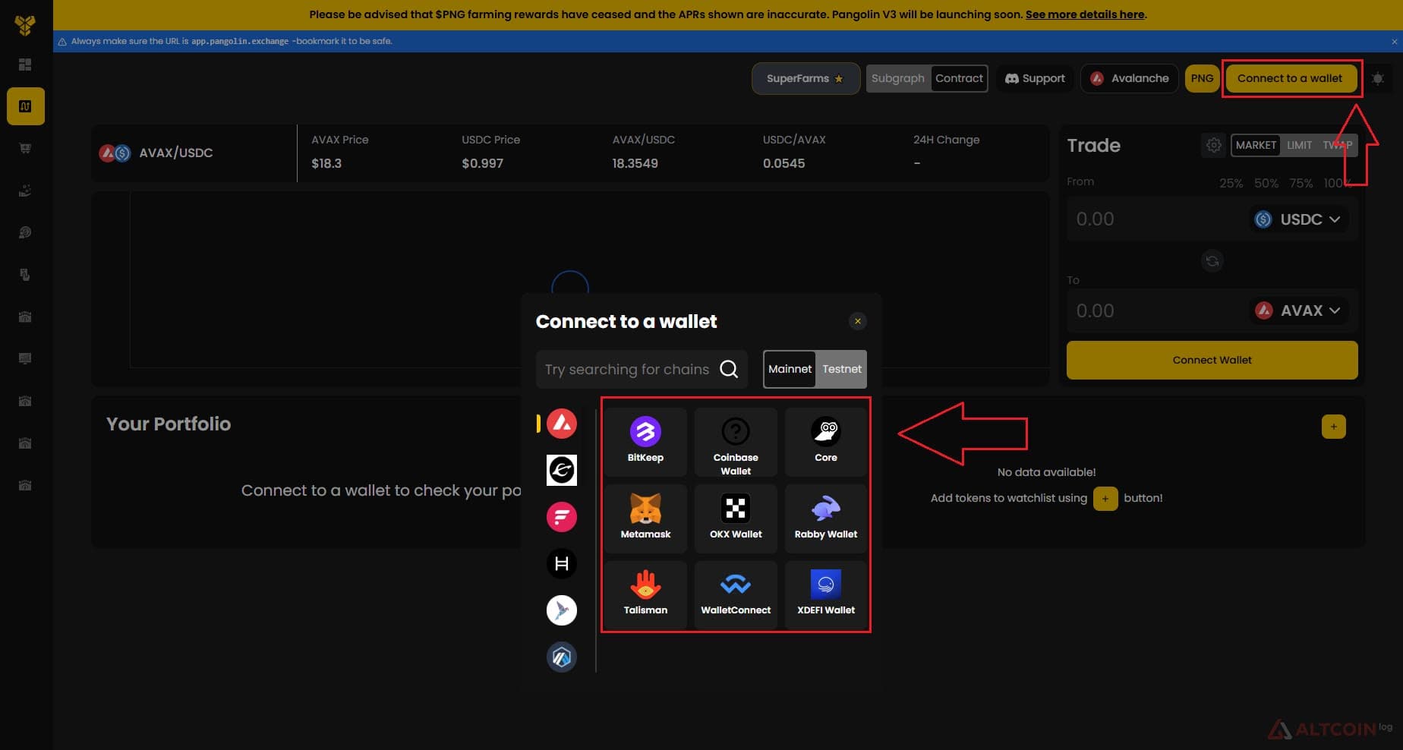1403x750 pixels.
Task: Swap From and To tokens icon
Action: (1212, 261)
